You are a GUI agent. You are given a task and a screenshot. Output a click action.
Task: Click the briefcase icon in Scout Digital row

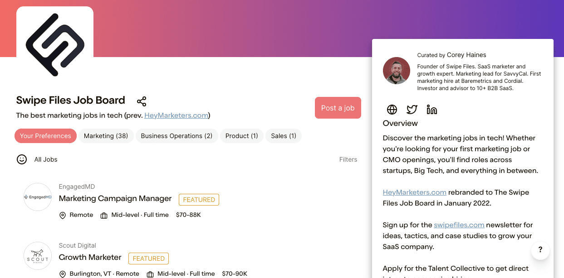[150, 274]
